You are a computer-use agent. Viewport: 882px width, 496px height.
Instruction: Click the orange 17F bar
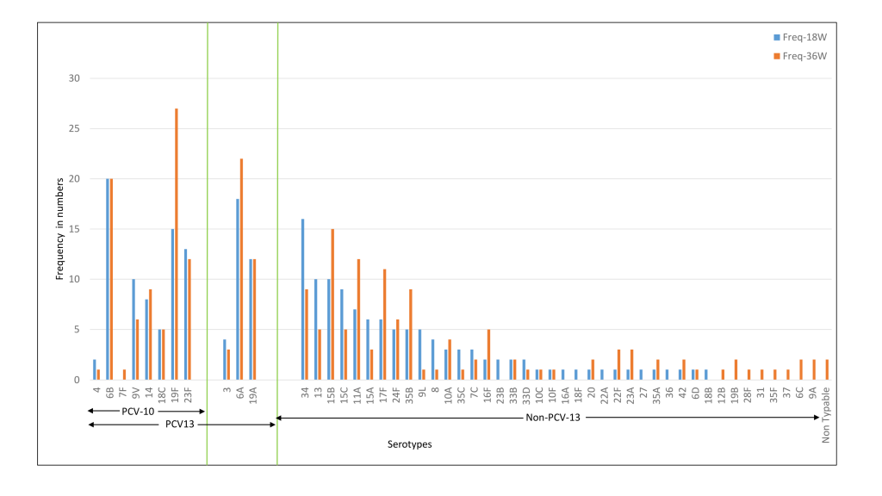coord(385,325)
